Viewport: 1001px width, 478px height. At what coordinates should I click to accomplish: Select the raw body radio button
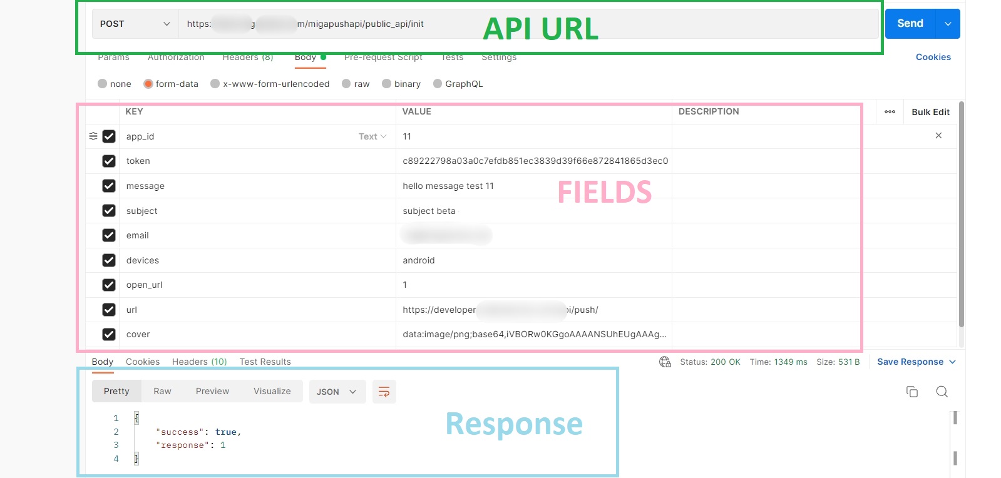346,84
